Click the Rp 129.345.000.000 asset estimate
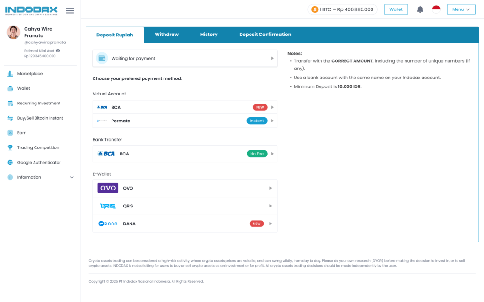Screen dimensions: 484x302 pos(40,56)
